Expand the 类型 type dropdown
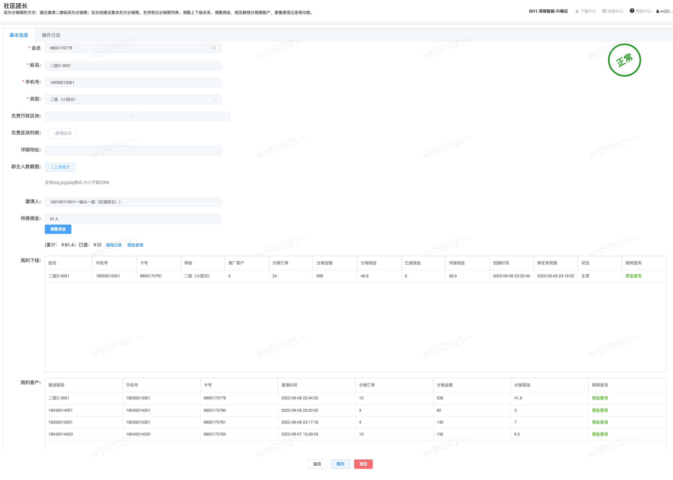The height and width of the screenshot is (480, 673). click(133, 100)
